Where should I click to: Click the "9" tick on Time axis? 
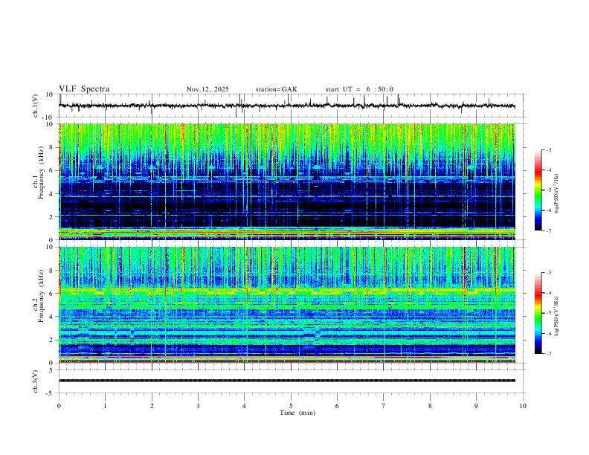476,406
